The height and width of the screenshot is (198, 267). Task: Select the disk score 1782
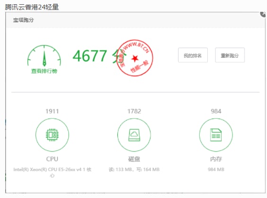[x=134, y=112]
